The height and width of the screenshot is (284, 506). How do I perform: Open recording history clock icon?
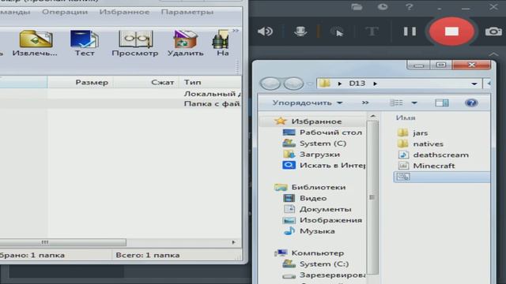tap(383, 7)
